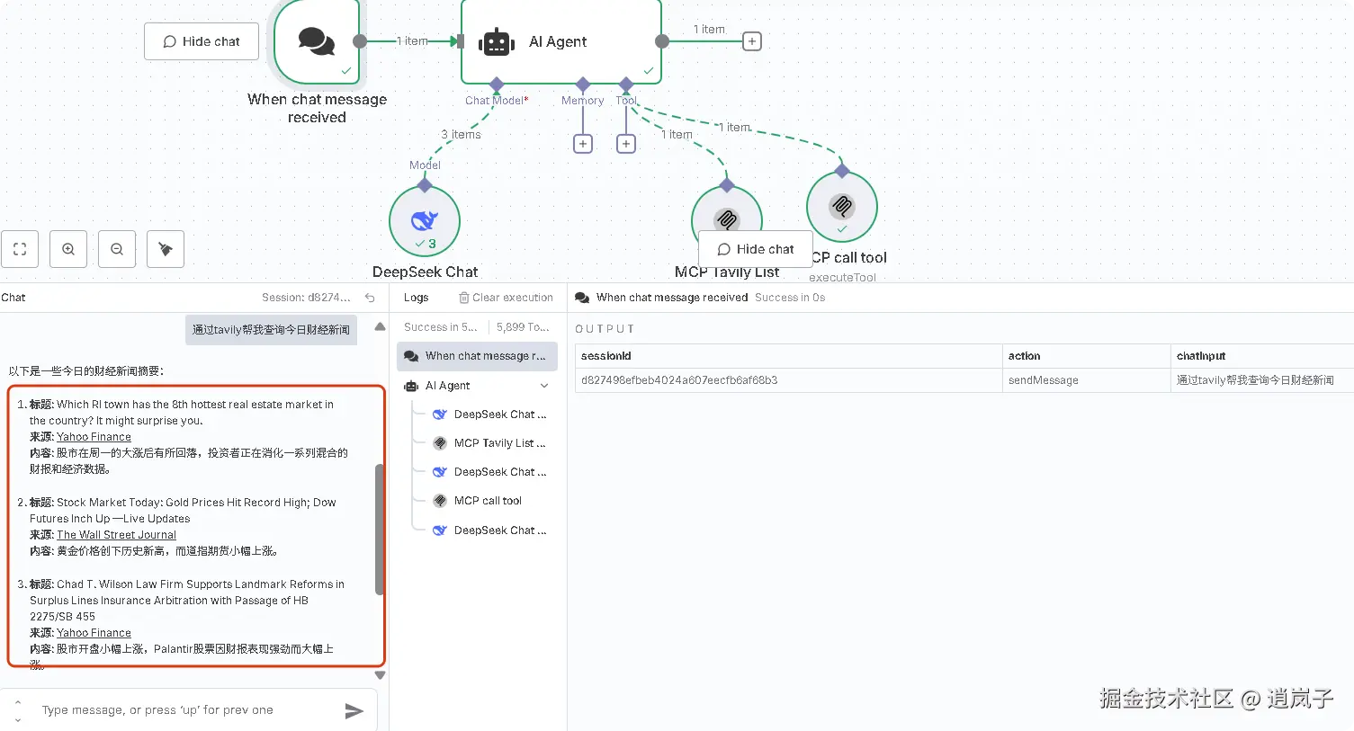Click the Session id text
Viewport: 1354px width, 731px height.
click(x=306, y=298)
